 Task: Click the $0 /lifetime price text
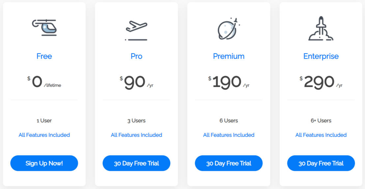44,82
